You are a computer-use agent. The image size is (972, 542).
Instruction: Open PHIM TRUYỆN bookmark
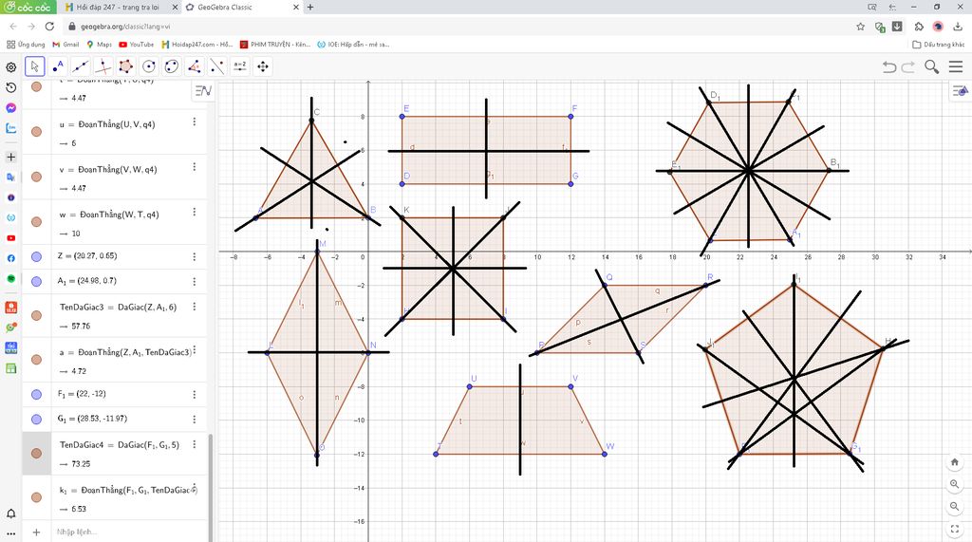275,45
